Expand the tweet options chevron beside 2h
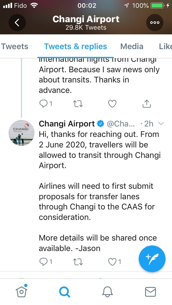 (161, 124)
